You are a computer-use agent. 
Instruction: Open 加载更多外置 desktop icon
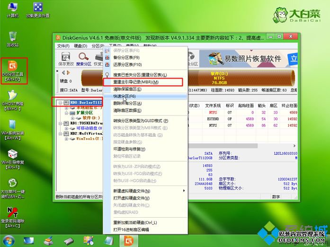coord(38,10)
